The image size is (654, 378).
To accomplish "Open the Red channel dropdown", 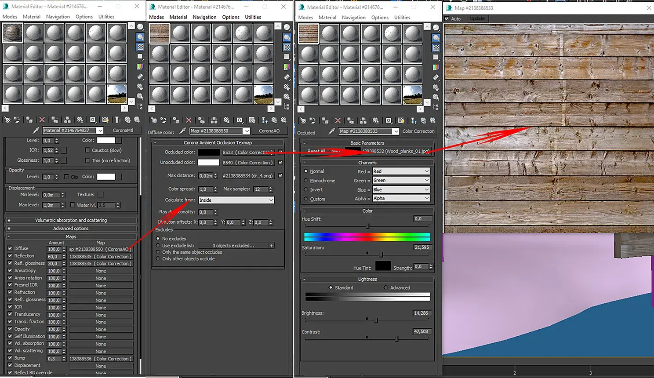I will [401, 171].
